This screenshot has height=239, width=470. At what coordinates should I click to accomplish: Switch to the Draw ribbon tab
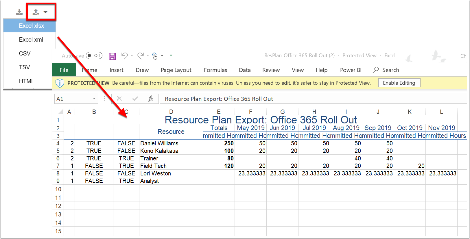click(x=142, y=70)
